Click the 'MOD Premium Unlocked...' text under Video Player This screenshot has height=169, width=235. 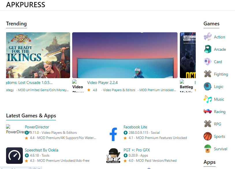(x=158, y=90)
